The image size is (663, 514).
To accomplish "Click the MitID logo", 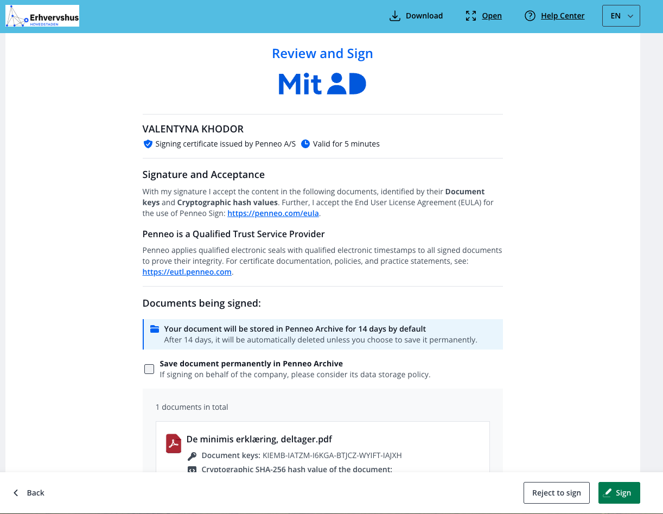I will [x=322, y=84].
